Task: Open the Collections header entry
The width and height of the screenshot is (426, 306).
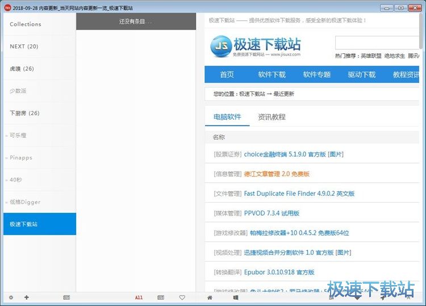Action: (x=40, y=24)
